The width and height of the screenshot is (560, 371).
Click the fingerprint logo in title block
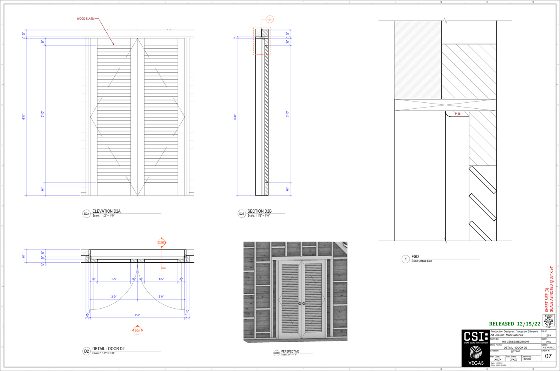(x=475, y=352)
